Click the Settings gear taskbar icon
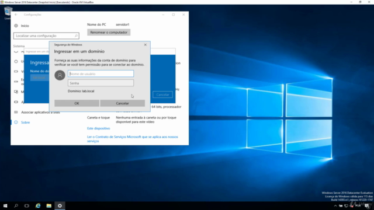This screenshot has width=374, height=210. [x=60, y=206]
